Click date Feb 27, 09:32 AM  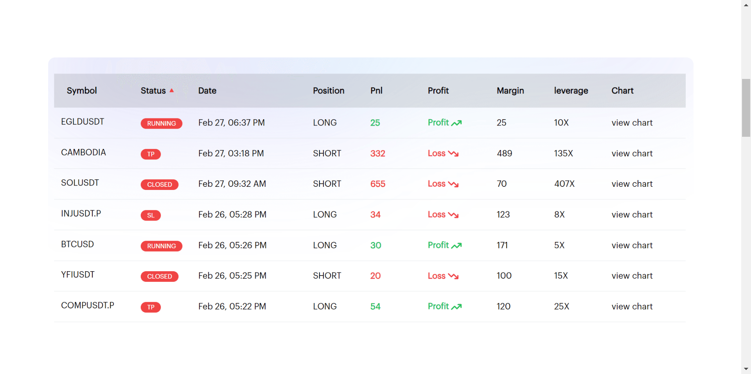coord(232,184)
